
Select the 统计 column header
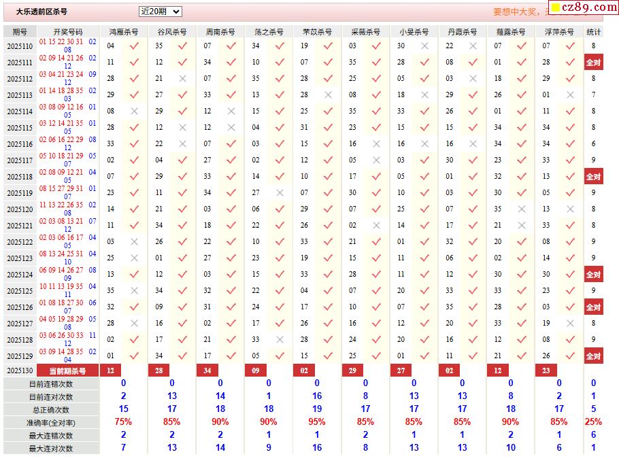point(593,32)
